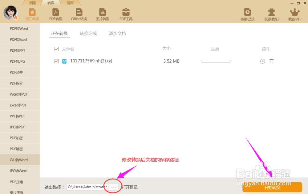Open 转换记录 history icon

(247, 15)
